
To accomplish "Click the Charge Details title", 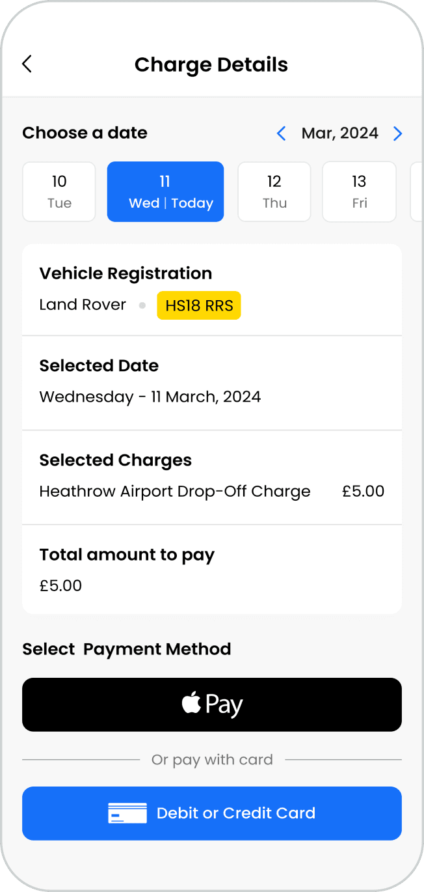I will point(211,64).
